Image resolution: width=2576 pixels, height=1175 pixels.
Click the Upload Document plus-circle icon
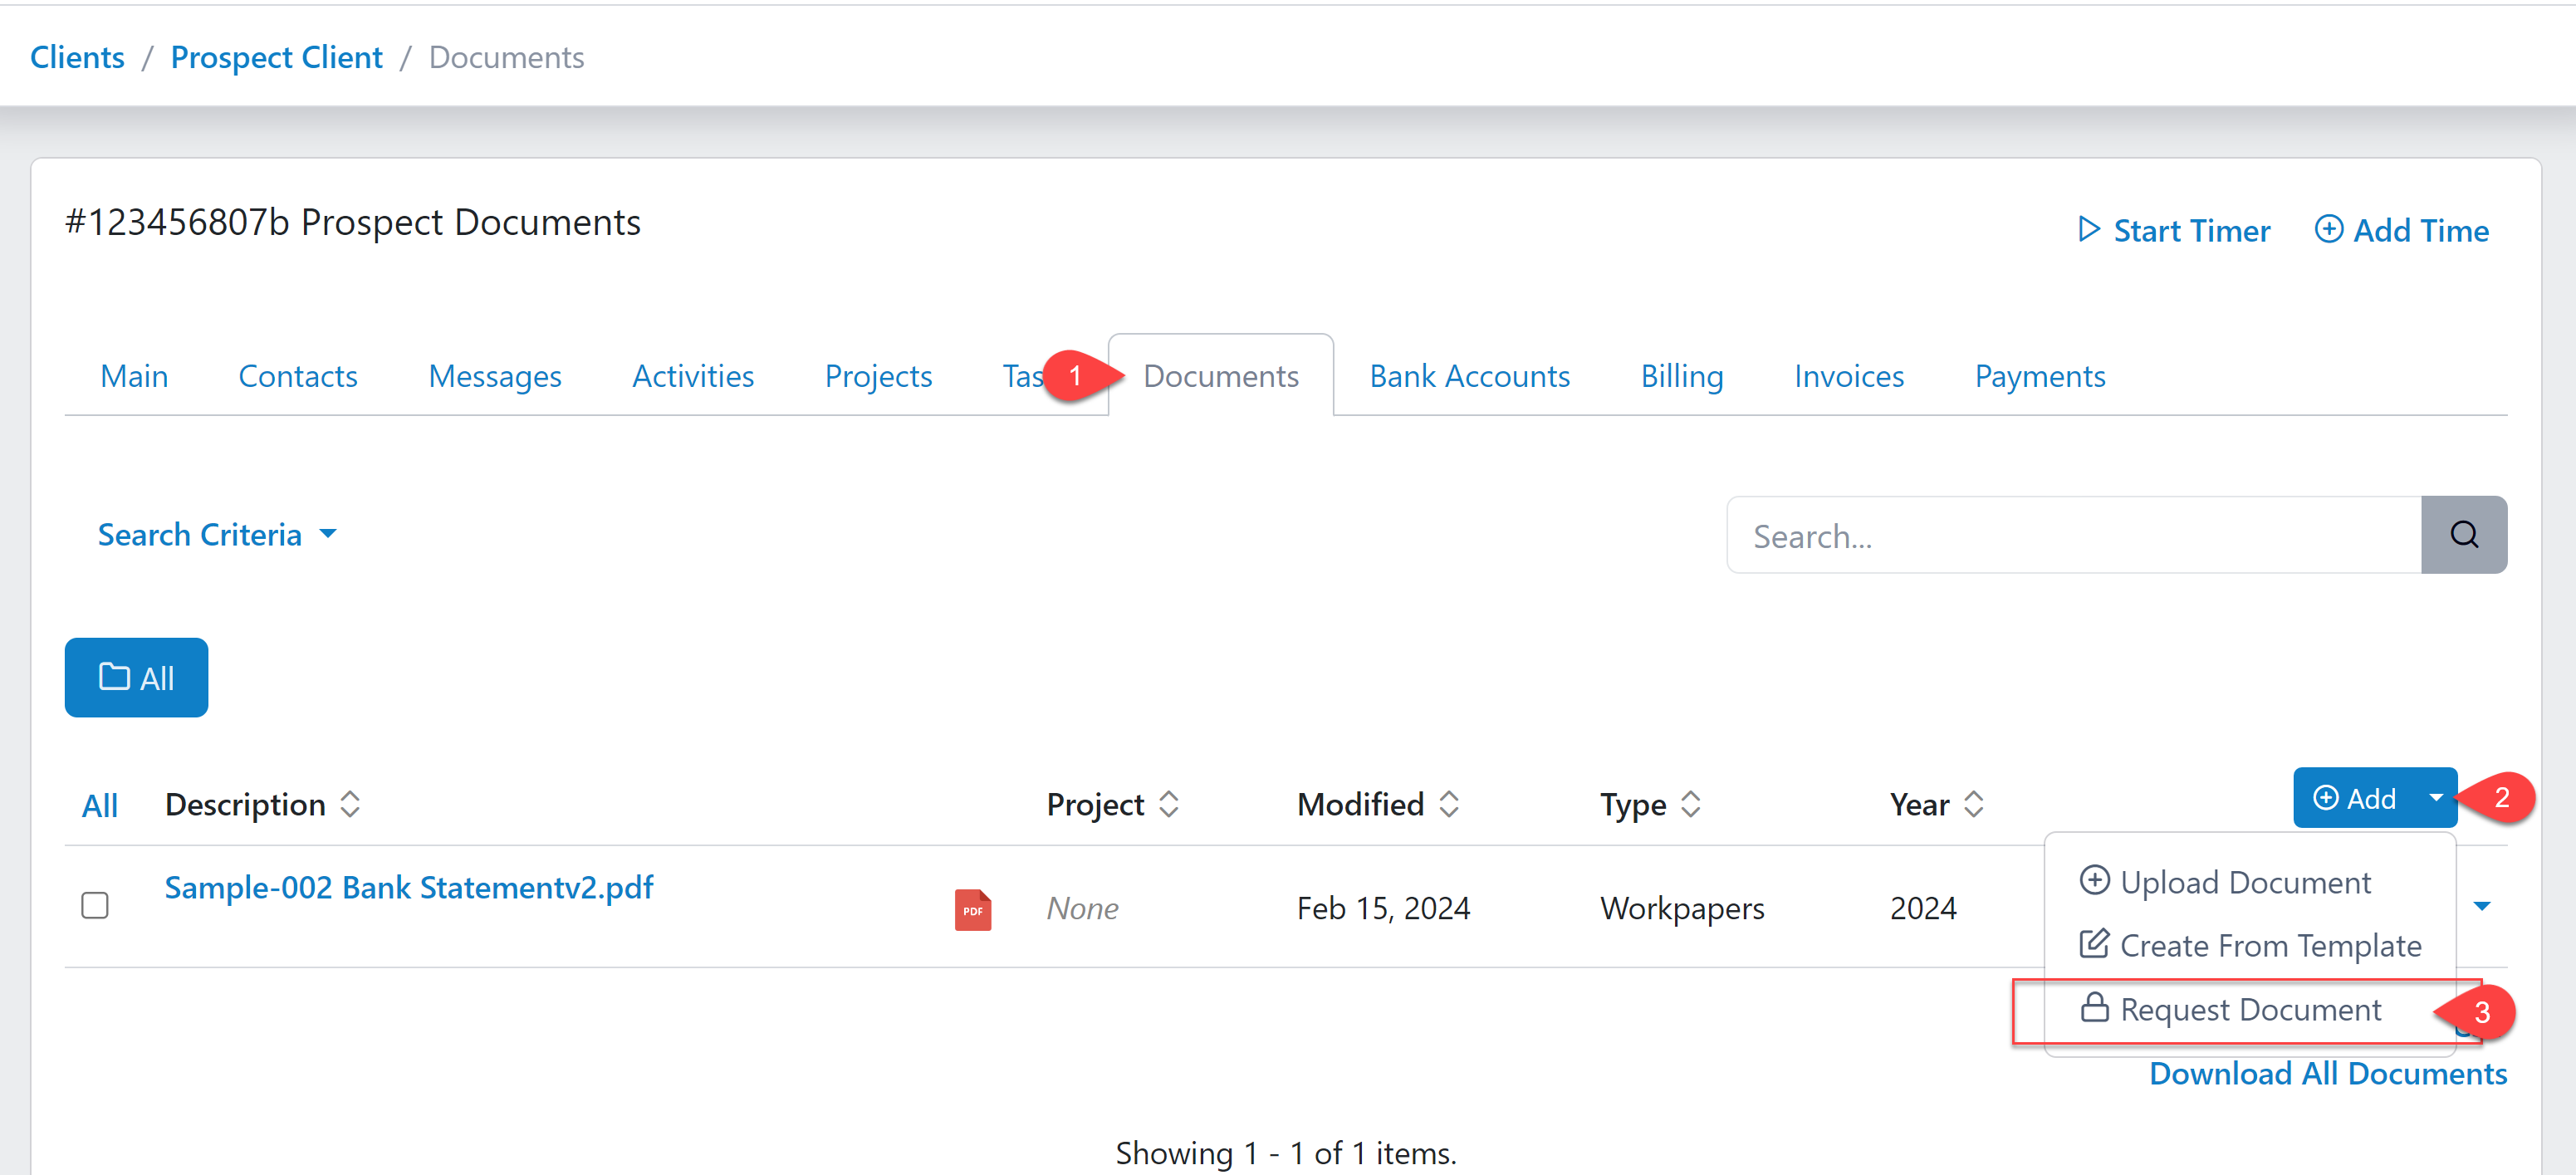(2096, 881)
